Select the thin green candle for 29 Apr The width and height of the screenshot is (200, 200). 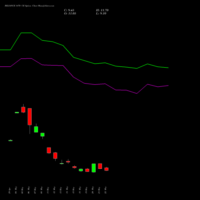coord(10,140)
